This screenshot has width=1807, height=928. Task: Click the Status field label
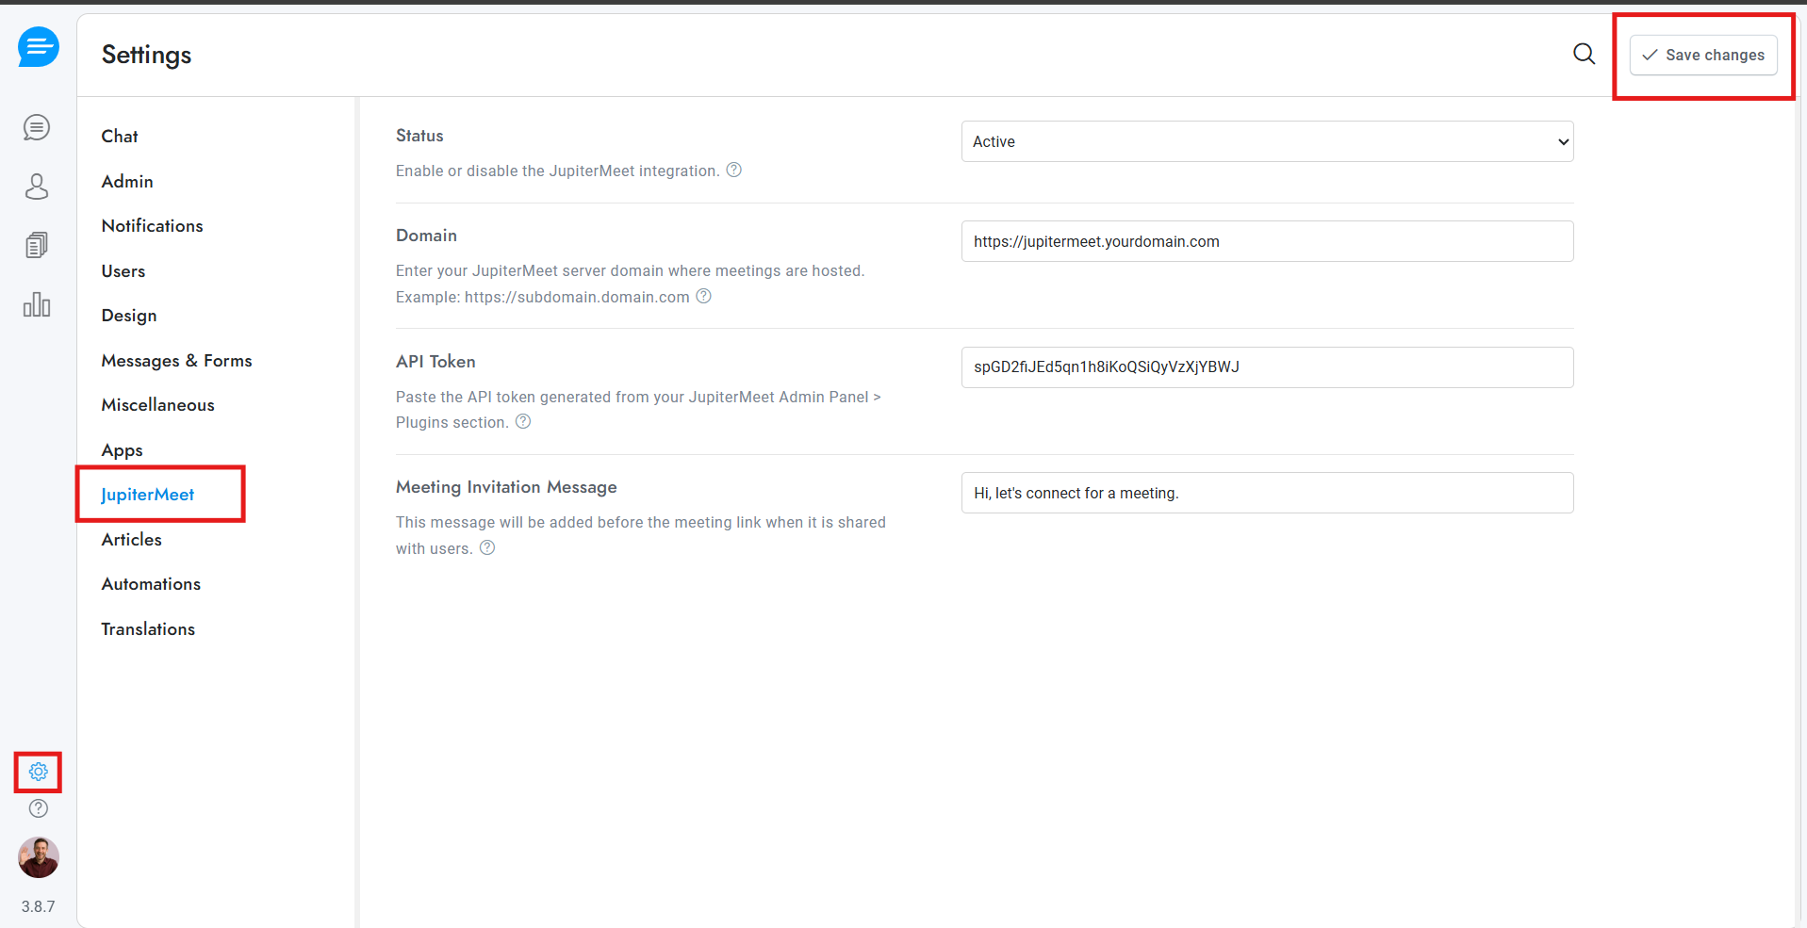click(x=419, y=136)
